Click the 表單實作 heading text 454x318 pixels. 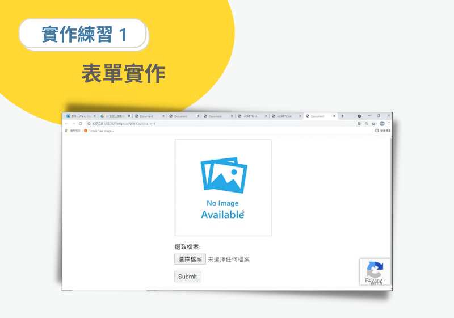(x=123, y=73)
